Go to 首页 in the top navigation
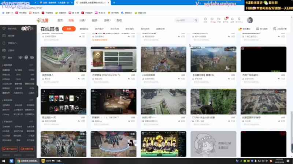Image resolution: width=293 pixels, height=164 pixels. pyautogui.click(x=60, y=20)
